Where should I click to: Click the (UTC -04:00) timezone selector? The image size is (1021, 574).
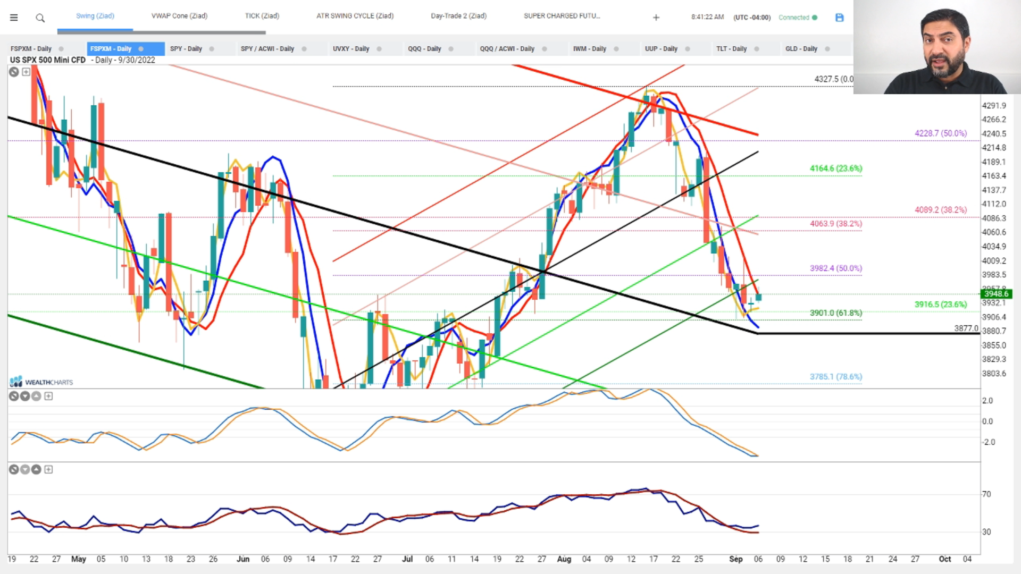pos(752,18)
